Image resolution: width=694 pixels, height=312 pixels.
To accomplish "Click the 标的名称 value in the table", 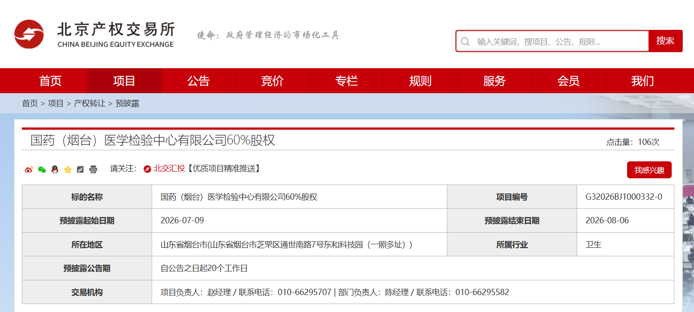I will (239, 197).
